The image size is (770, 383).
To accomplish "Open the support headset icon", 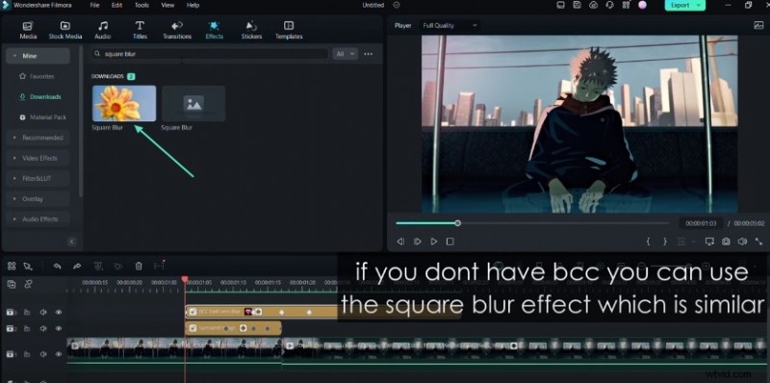I will coord(609,5).
